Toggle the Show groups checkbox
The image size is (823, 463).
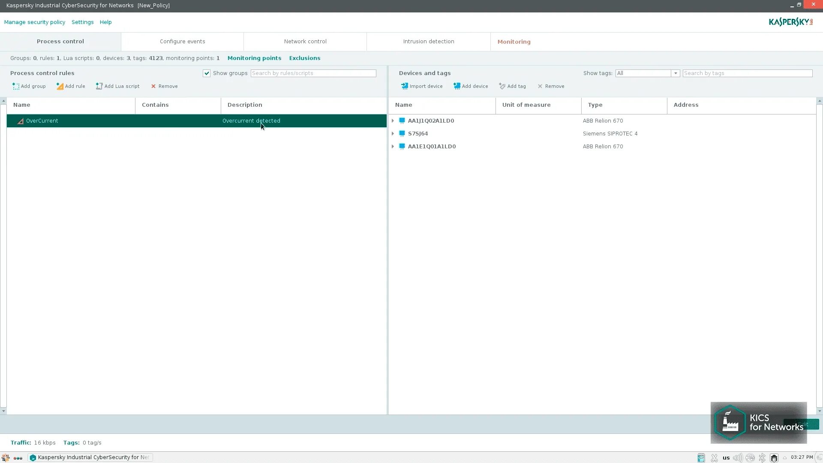[x=207, y=73]
